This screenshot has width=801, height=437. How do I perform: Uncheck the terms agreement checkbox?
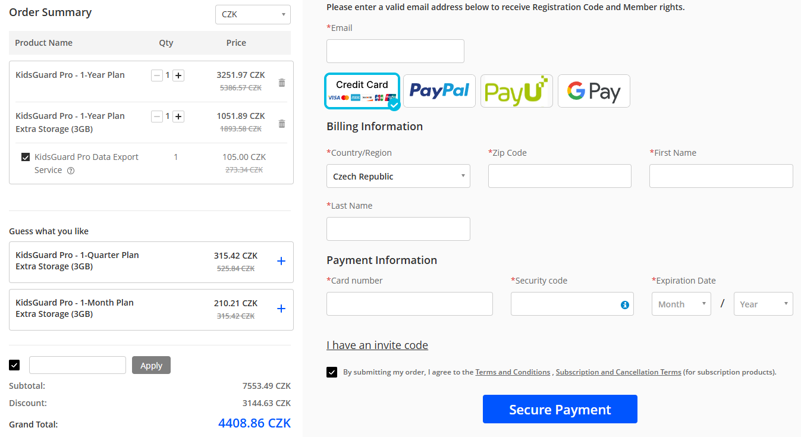332,372
